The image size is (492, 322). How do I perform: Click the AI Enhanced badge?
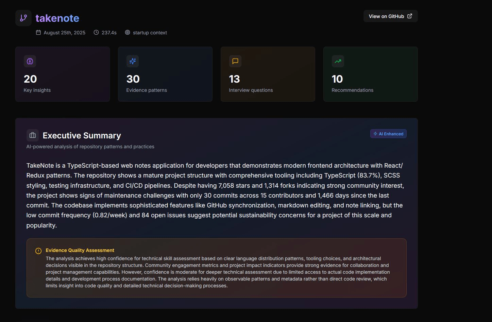388,134
